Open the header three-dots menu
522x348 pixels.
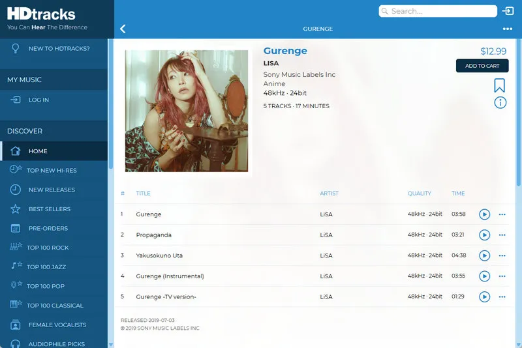[508, 29]
